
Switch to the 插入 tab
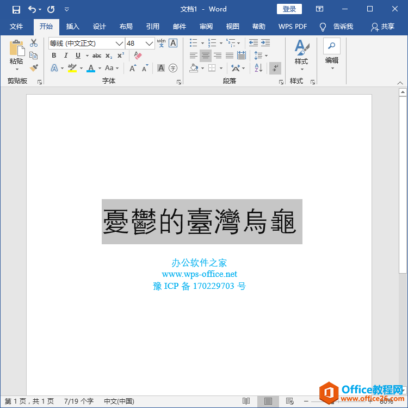click(72, 26)
